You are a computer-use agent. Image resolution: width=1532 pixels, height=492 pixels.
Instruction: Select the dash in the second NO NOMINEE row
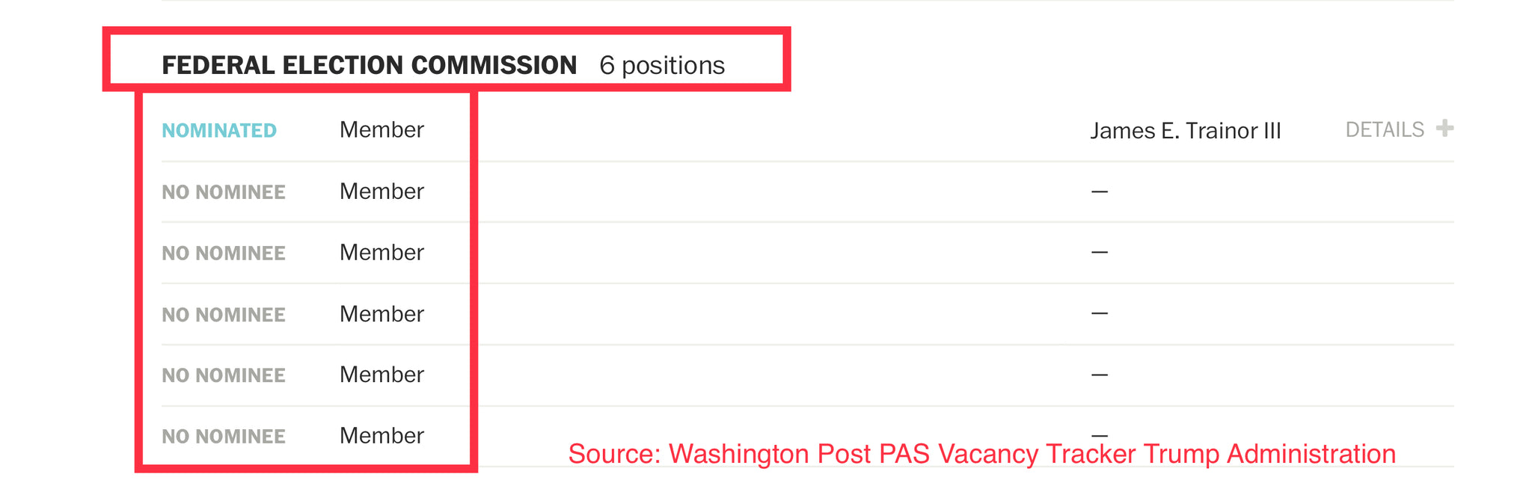1099,253
